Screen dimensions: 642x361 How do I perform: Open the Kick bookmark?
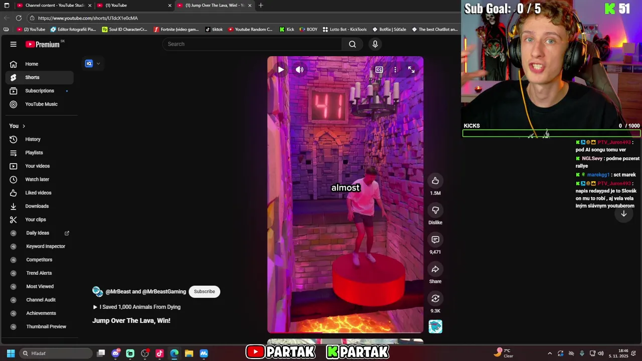287,30
